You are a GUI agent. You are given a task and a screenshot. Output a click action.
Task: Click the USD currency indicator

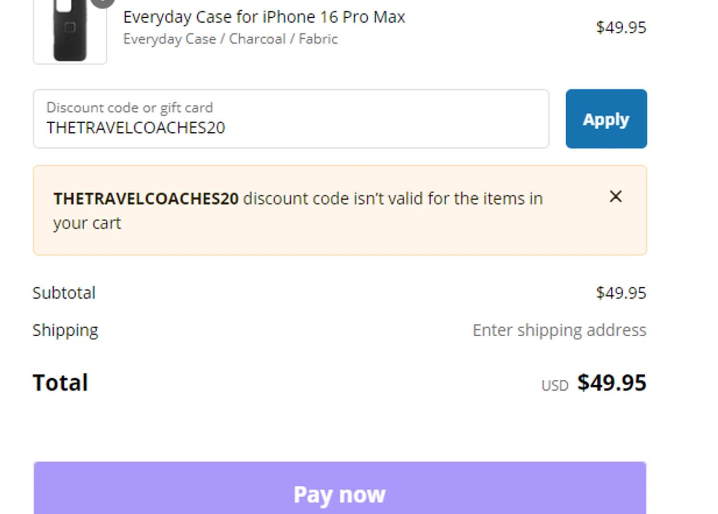click(555, 386)
